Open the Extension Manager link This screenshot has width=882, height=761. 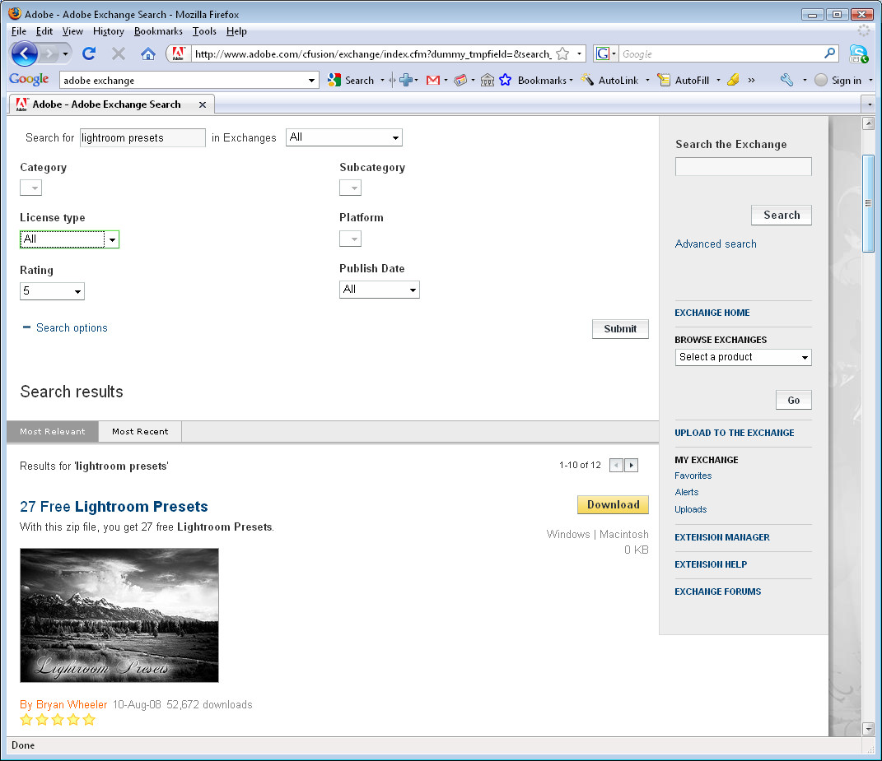(x=722, y=537)
